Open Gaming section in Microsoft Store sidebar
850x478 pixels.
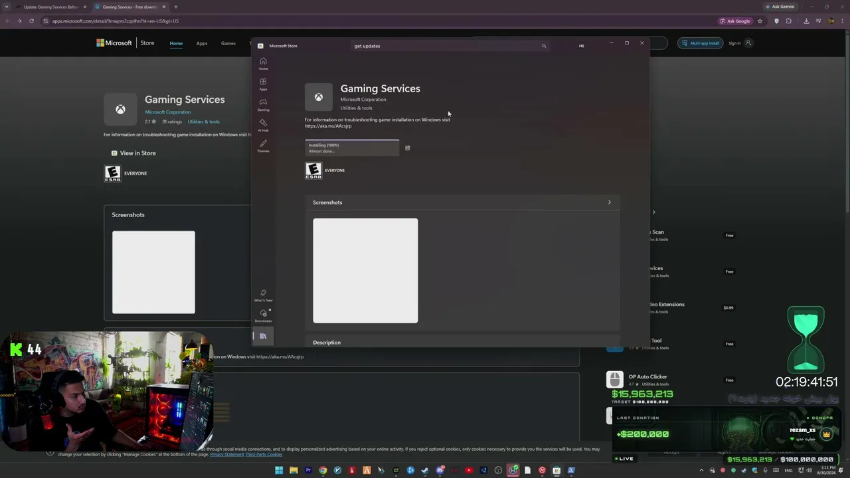(263, 105)
